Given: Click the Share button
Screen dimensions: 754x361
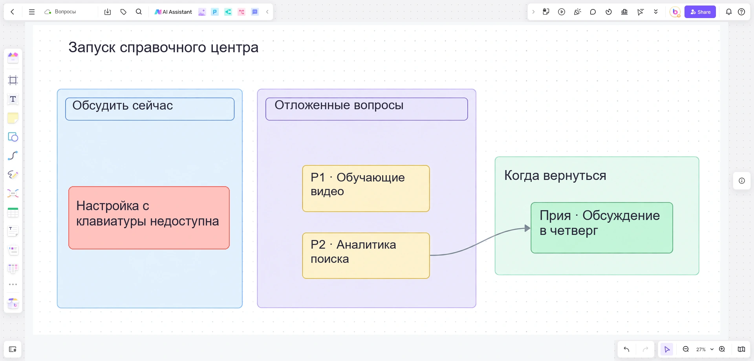Looking at the screenshot, I should tap(700, 12).
